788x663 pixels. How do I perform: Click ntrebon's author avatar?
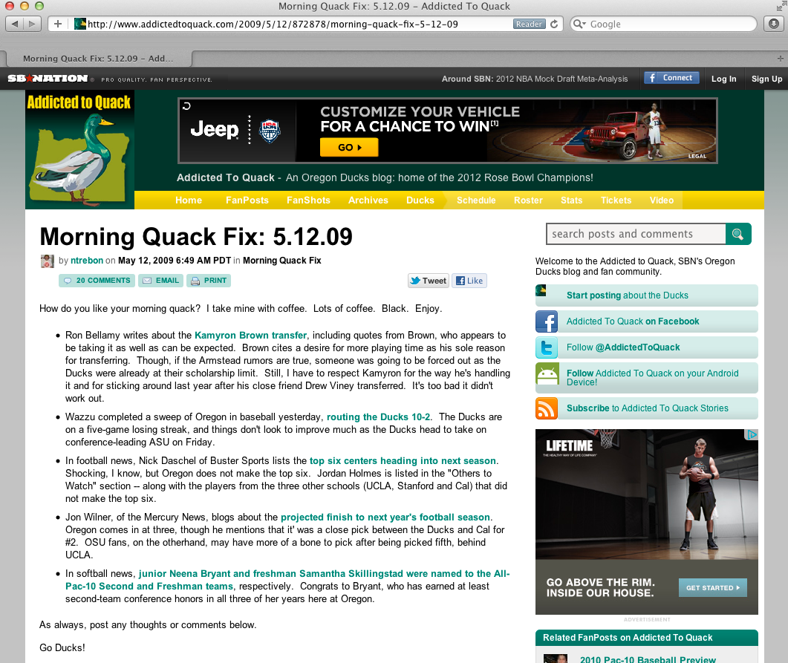[x=48, y=261]
